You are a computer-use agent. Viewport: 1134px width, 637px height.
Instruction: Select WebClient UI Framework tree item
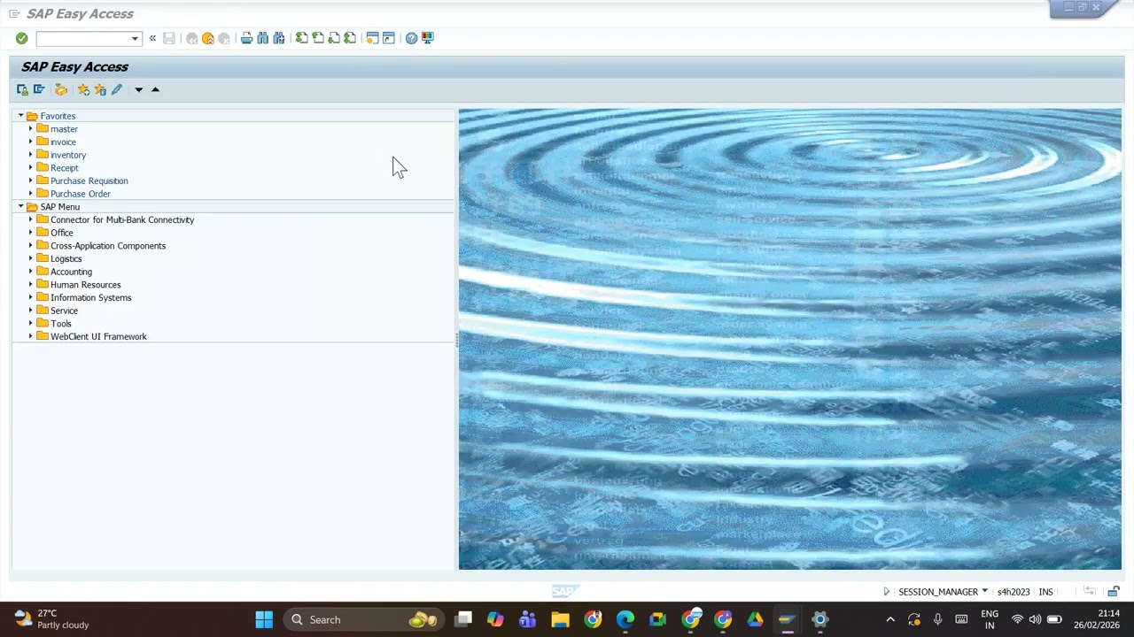coord(98,336)
